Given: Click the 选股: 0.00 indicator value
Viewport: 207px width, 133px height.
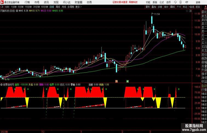Looking at the screenshot, I should (93, 85).
